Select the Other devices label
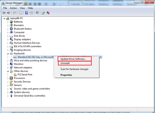 coord(21,71)
